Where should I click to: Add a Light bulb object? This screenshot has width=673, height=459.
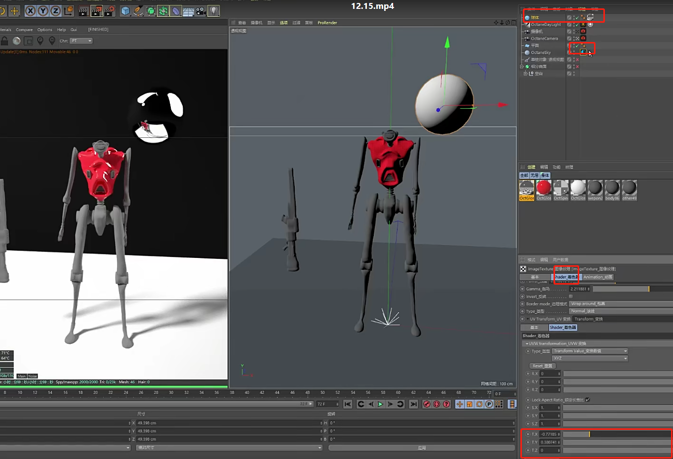tap(213, 10)
